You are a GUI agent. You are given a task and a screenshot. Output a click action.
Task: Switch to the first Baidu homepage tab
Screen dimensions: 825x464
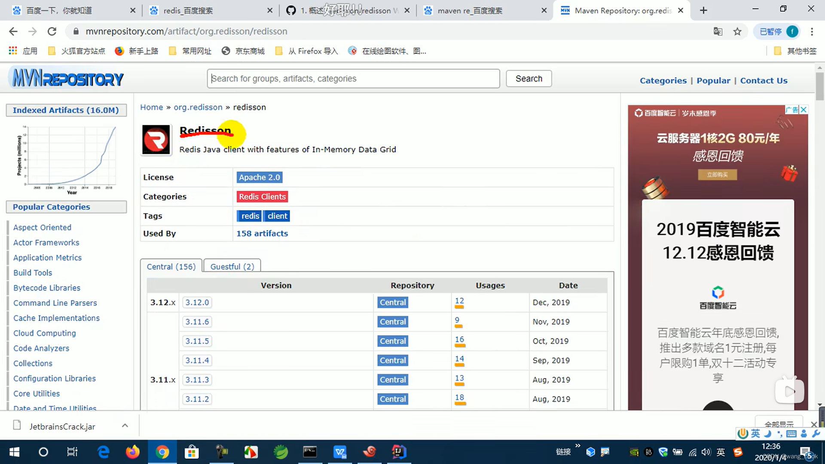pos(73,10)
